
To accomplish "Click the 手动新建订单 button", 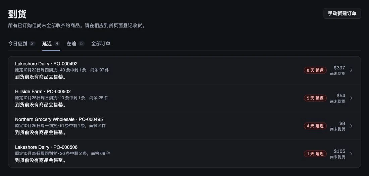I will 342,13.
